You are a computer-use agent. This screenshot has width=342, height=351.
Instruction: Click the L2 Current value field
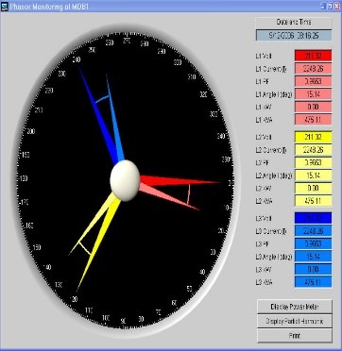(x=313, y=150)
